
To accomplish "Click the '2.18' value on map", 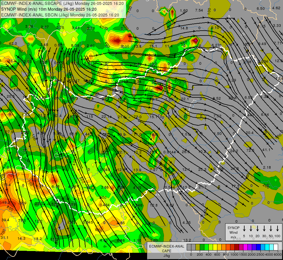I will coord(267,167).
